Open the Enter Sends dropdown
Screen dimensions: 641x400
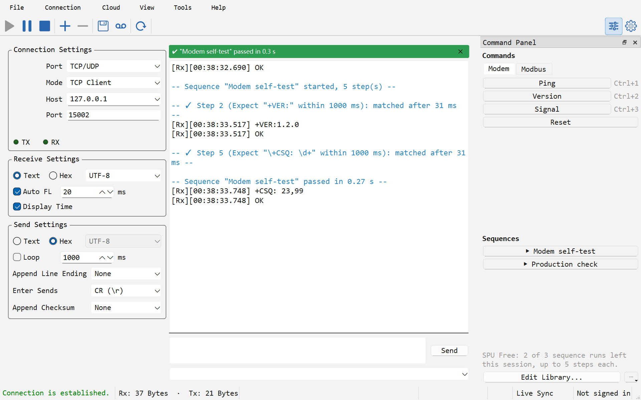126,291
